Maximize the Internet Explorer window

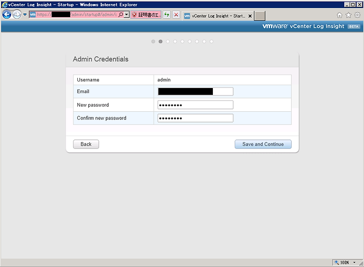tap(353, 5)
